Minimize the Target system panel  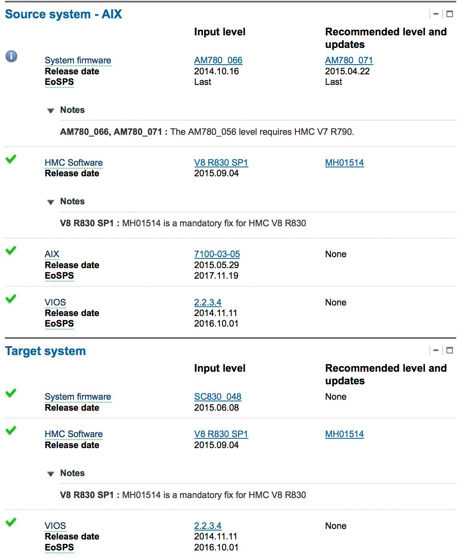(x=436, y=350)
